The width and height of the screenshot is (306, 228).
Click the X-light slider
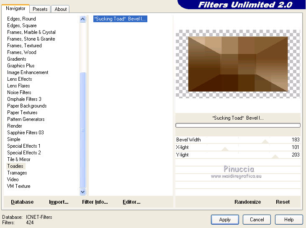pyautogui.click(x=238, y=147)
